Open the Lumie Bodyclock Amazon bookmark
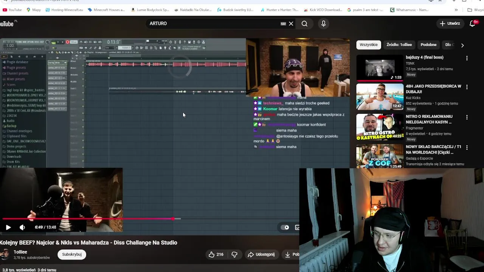Screen dimensions: 484x272 (x=150, y=10)
